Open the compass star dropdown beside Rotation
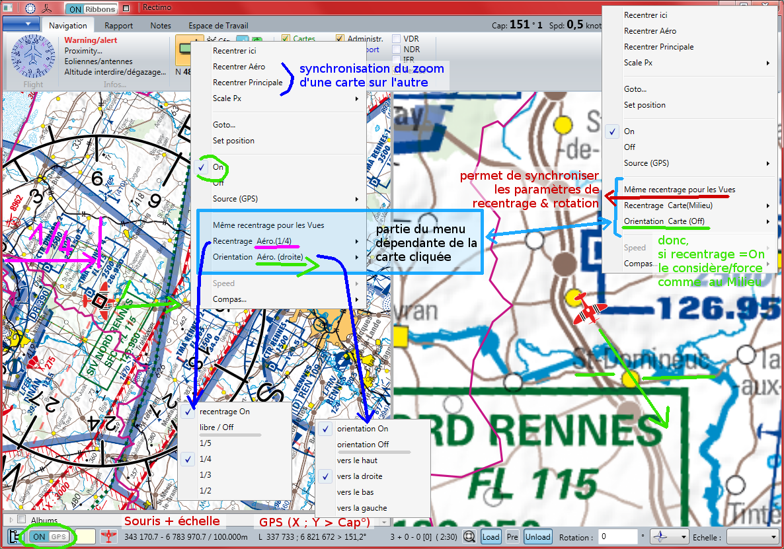The height and width of the screenshot is (549, 784). pos(670,537)
